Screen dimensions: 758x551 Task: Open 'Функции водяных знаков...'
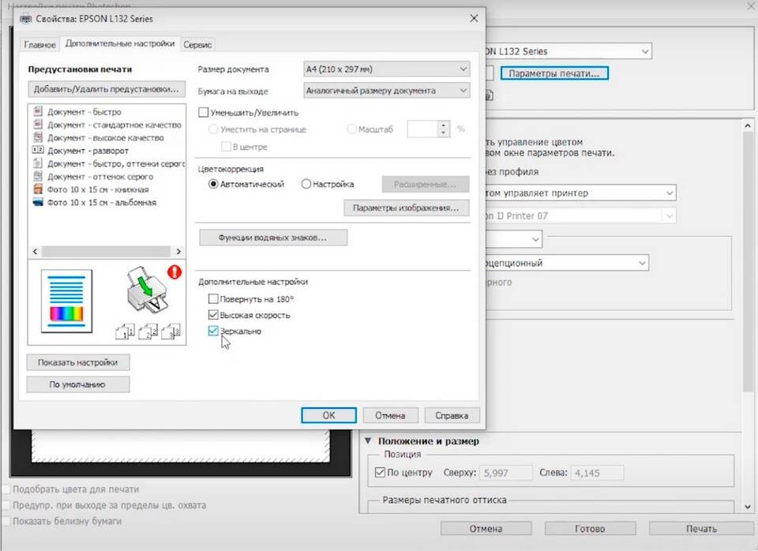273,238
